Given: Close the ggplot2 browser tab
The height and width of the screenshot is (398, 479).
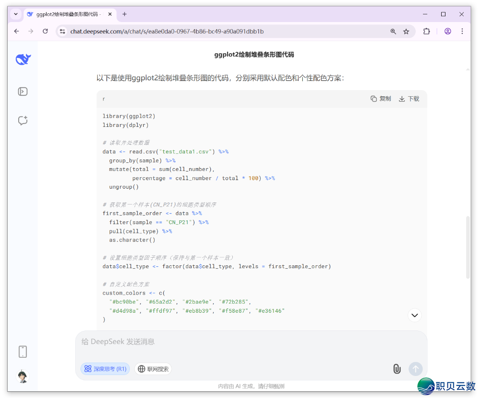Looking at the screenshot, I should click(110, 14).
